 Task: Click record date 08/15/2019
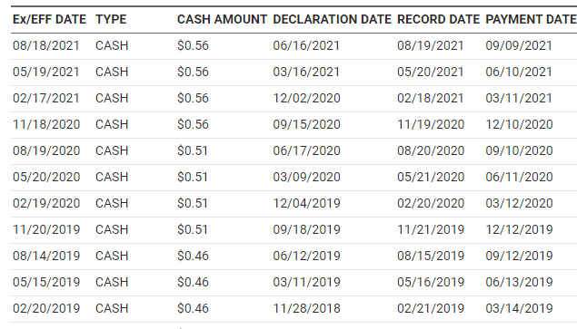pos(431,256)
